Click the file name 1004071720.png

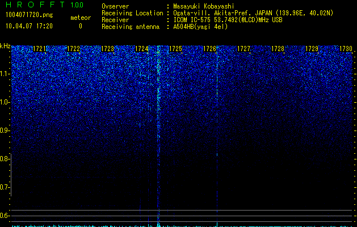tap(29, 15)
